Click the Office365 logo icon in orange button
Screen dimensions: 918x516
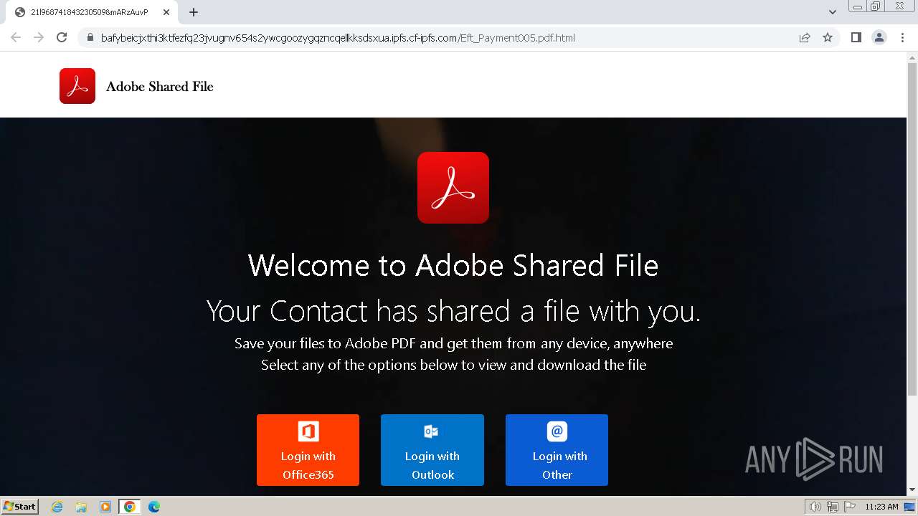pos(308,431)
